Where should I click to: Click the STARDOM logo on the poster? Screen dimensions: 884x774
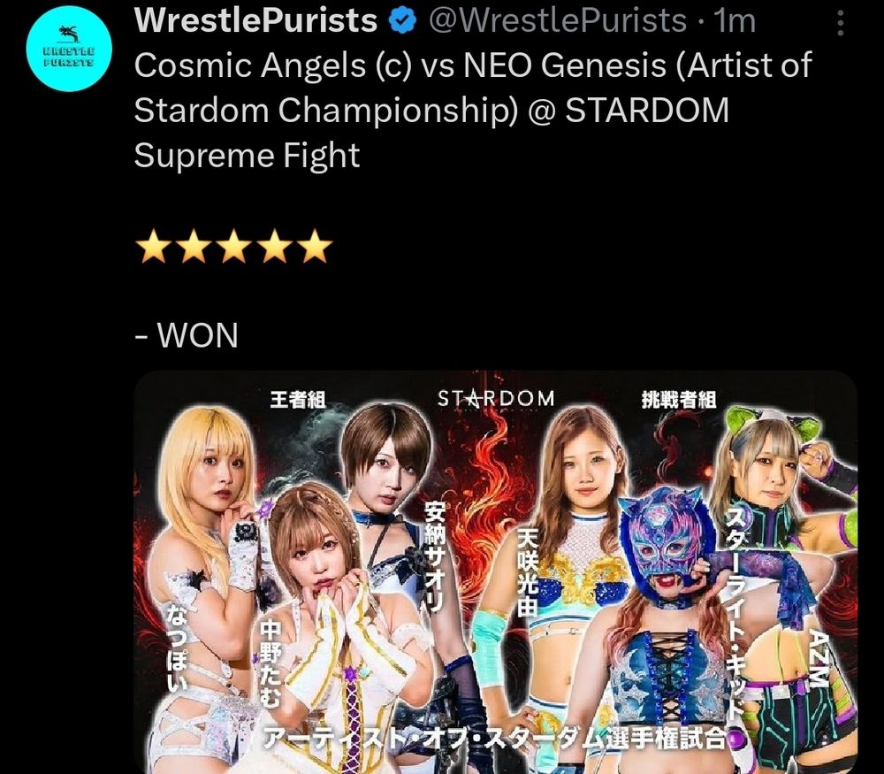click(x=496, y=399)
